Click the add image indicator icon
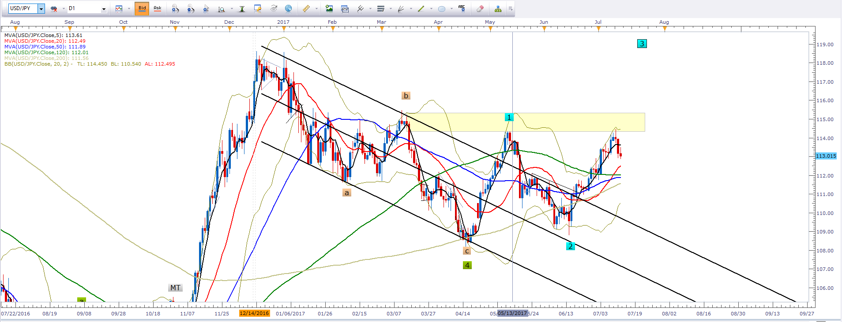The image size is (842, 322). pyautogui.click(x=329, y=8)
